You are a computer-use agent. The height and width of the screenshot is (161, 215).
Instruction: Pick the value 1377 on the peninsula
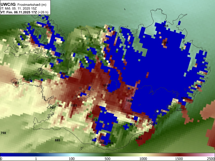click(x=16, y=83)
